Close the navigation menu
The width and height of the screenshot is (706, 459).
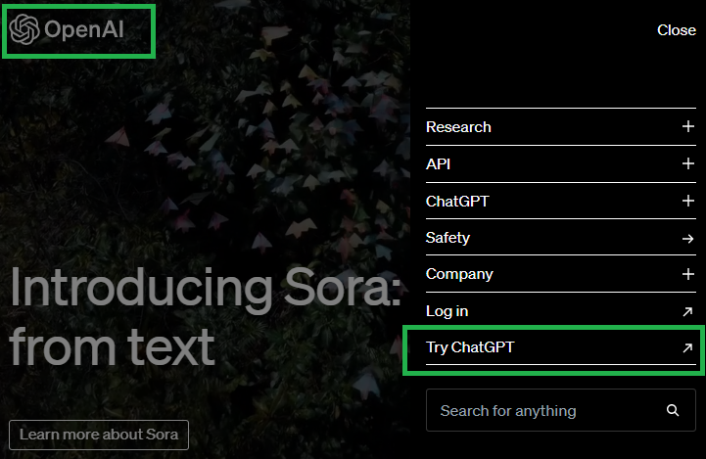point(676,30)
